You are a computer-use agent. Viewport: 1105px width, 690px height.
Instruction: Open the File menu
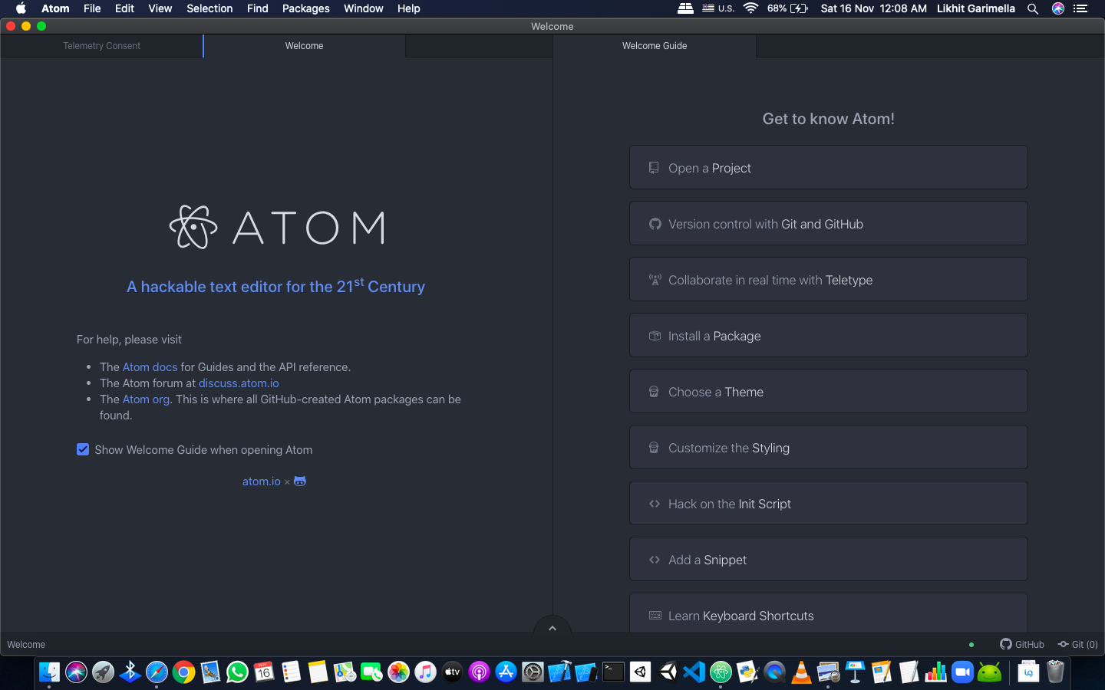pos(92,8)
